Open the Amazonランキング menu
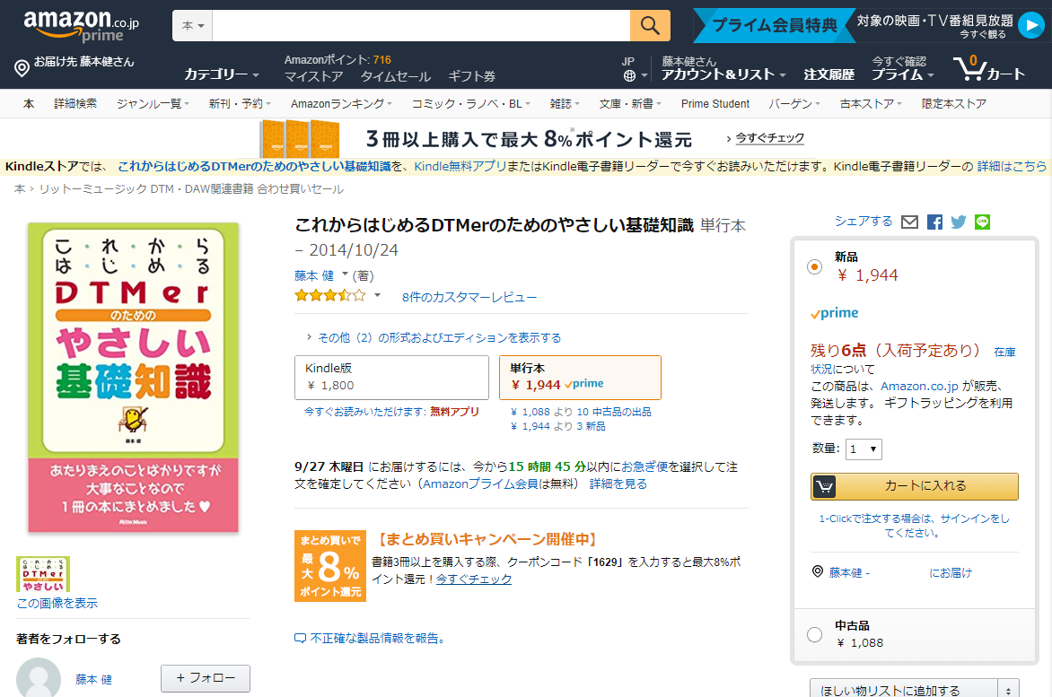The height and width of the screenshot is (697, 1052). 341,104
